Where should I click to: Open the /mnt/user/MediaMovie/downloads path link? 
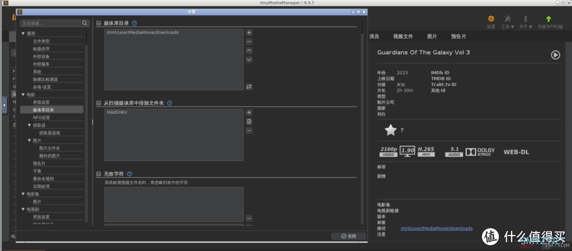click(x=436, y=228)
